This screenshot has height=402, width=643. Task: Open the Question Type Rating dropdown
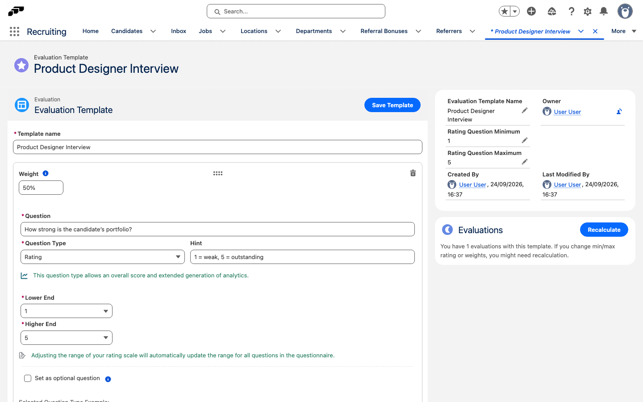point(102,257)
